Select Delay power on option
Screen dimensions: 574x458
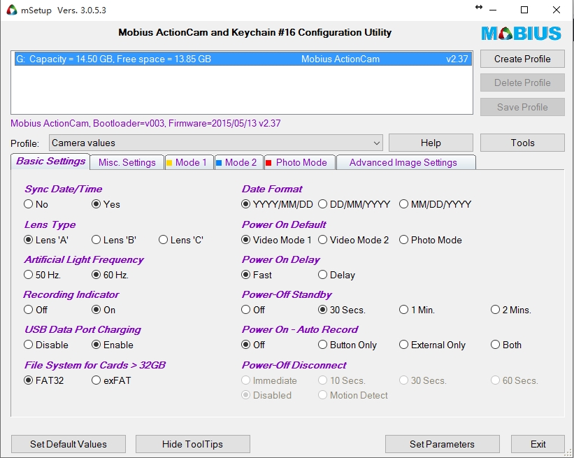click(x=337, y=275)
